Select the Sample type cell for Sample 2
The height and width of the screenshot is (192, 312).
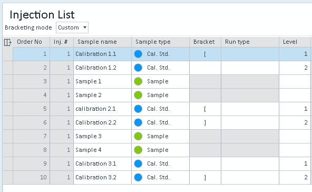click(x=160, y=95)
